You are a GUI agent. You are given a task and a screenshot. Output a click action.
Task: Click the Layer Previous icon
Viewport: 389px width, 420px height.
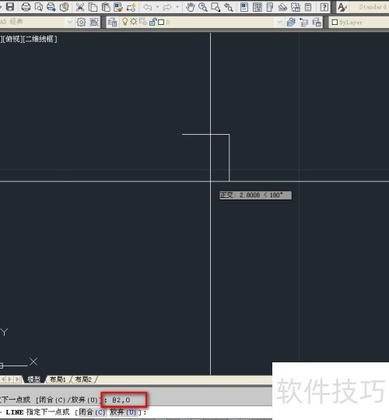pos(303,23)
